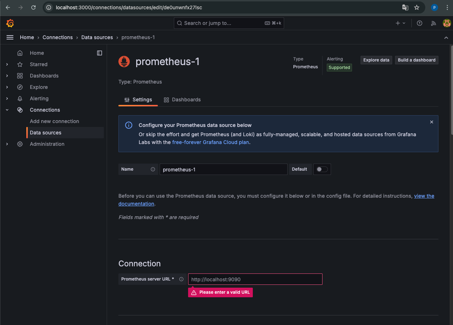The image size is (453, 325).
Task: Click the Supported alerting badge
Action: click(339, 68)
